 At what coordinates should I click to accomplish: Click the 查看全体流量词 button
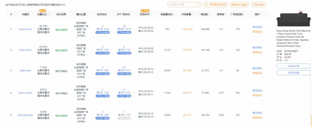pyautogui.click(x=239, y=5)
